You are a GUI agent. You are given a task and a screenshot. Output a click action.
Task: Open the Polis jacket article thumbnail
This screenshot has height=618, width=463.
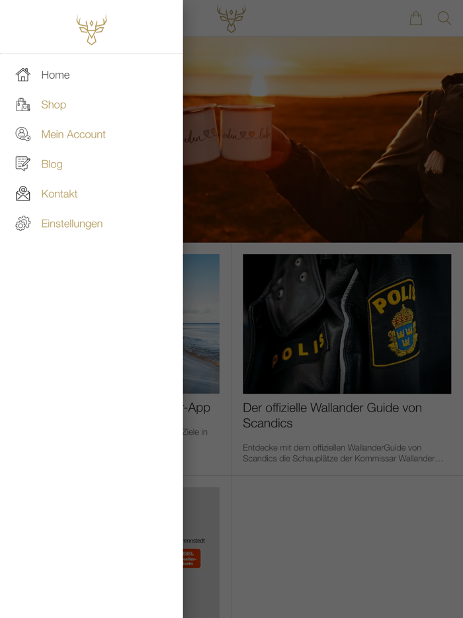tap(347, 324)
